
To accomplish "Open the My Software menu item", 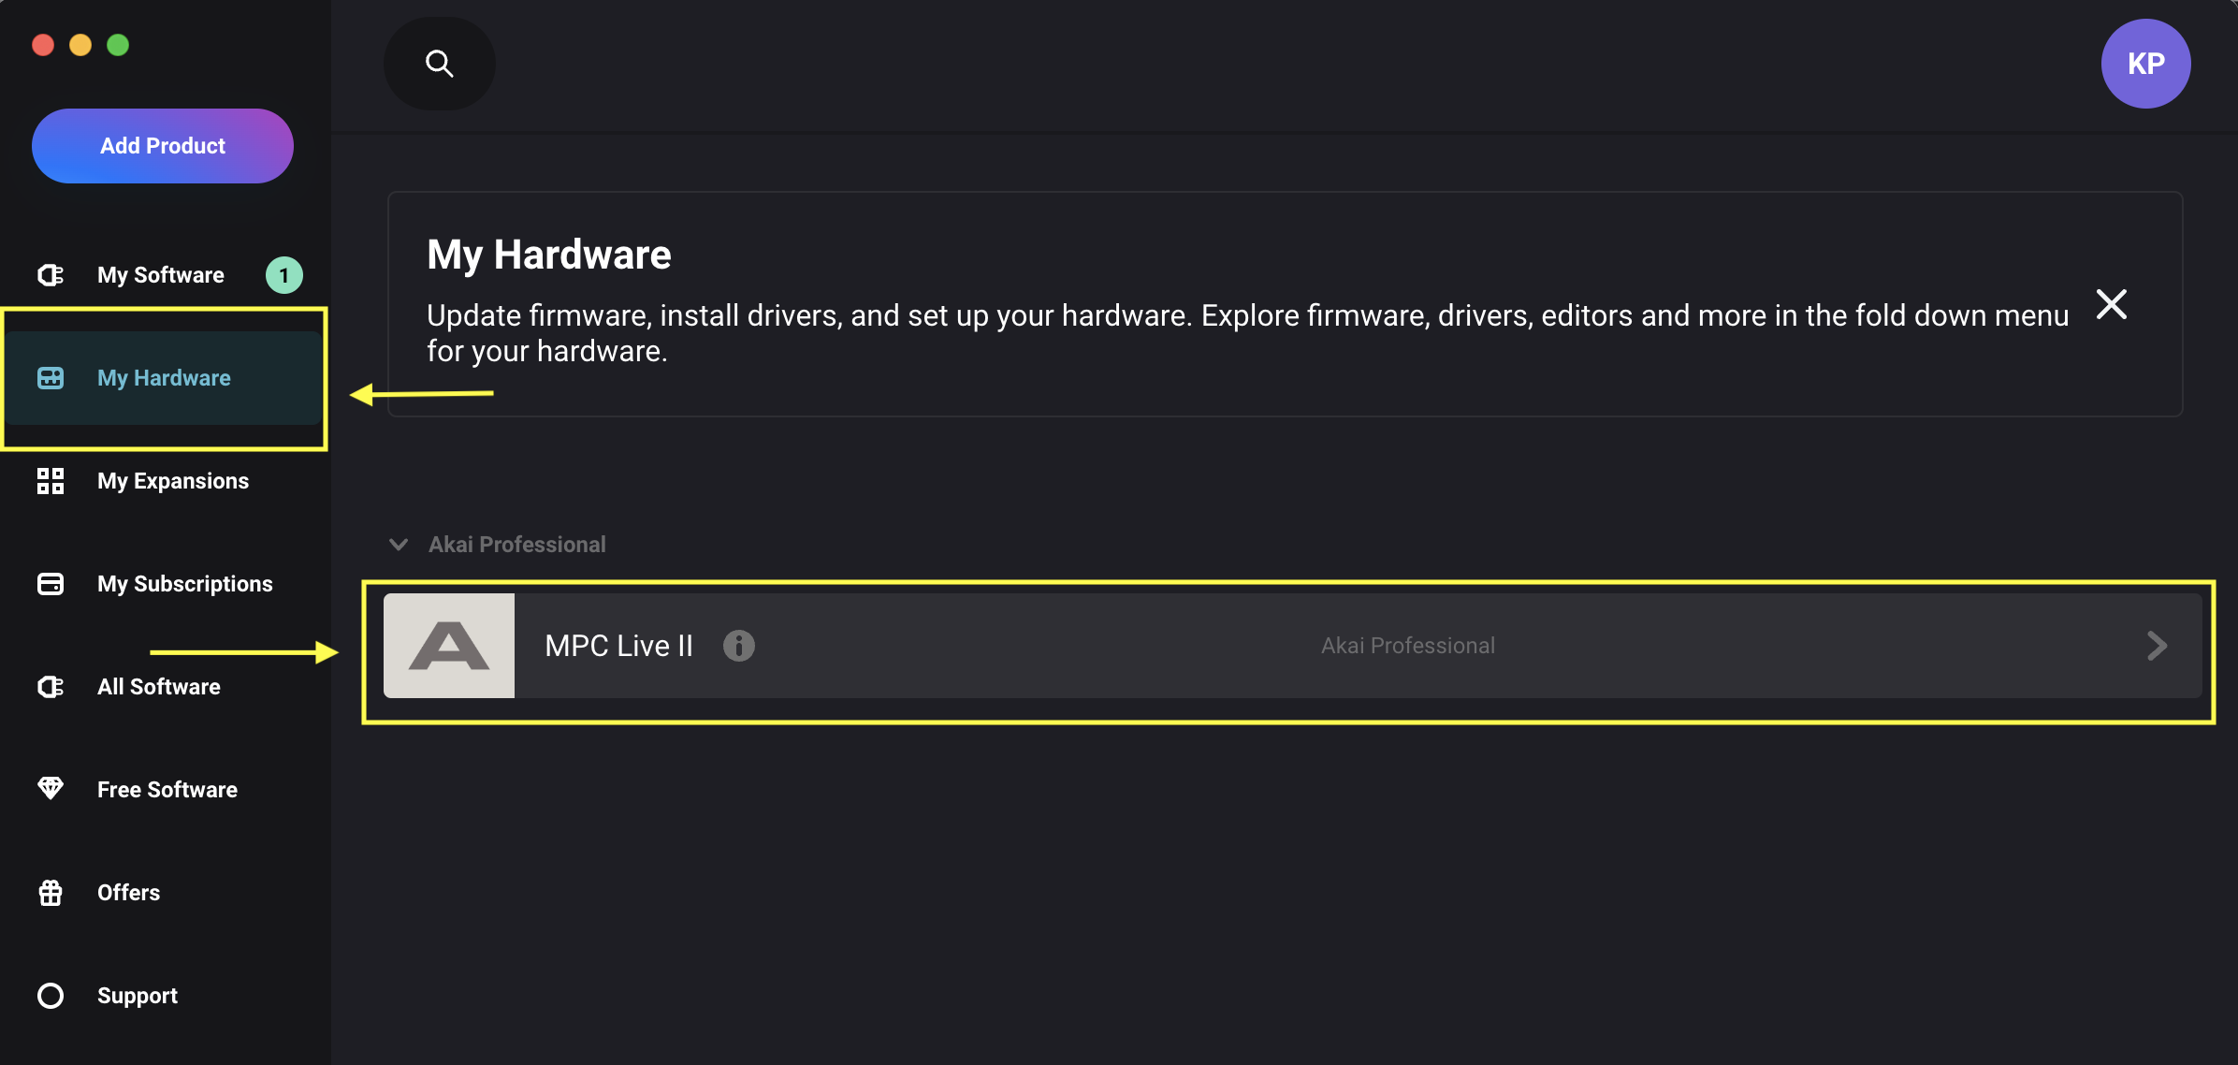I will (161, 275).
